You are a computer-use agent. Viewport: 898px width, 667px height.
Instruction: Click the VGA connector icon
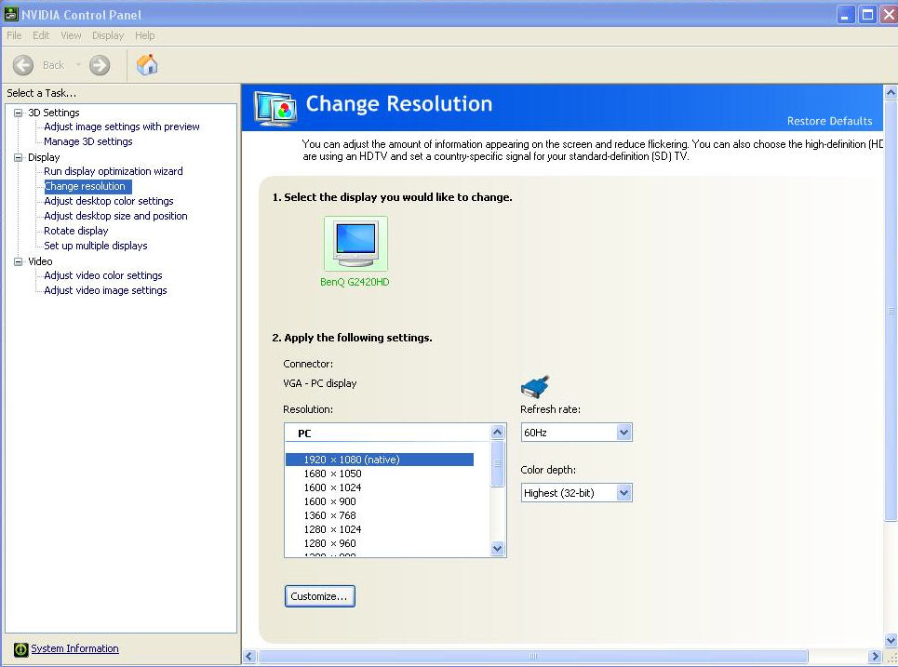[x=535, y=386]
